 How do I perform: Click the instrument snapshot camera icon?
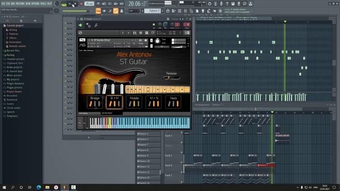(x=140, y=40)
